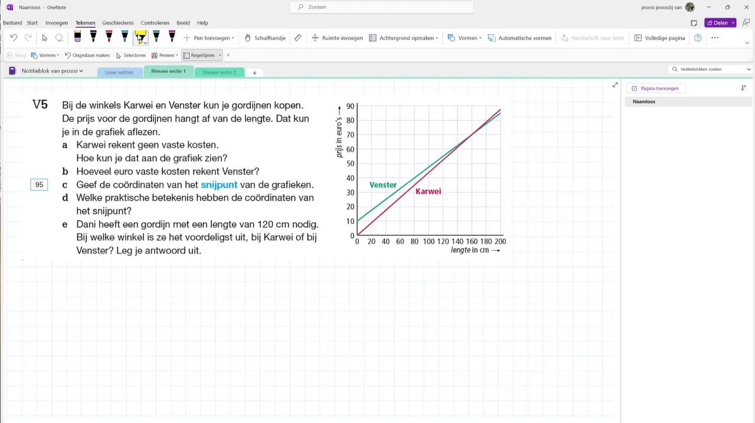This screenshot has width=755, height=423.
Task: Choose the yellow highlighter pen
Action: [x=140, y=37]
